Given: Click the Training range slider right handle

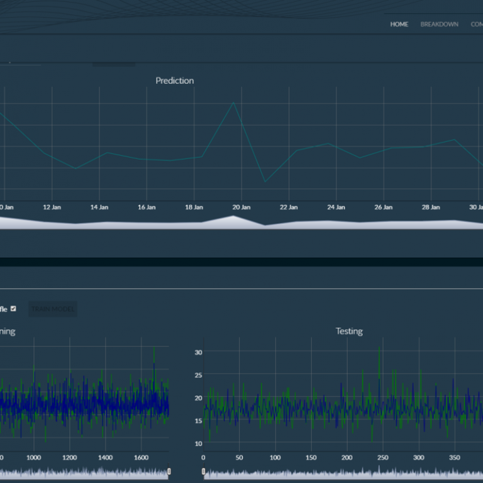Looking at the screenshot, I should point(169,471).
